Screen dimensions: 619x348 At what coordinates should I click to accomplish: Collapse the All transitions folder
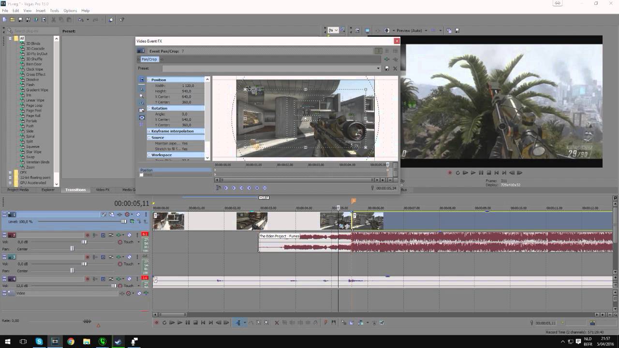(10, 38)
